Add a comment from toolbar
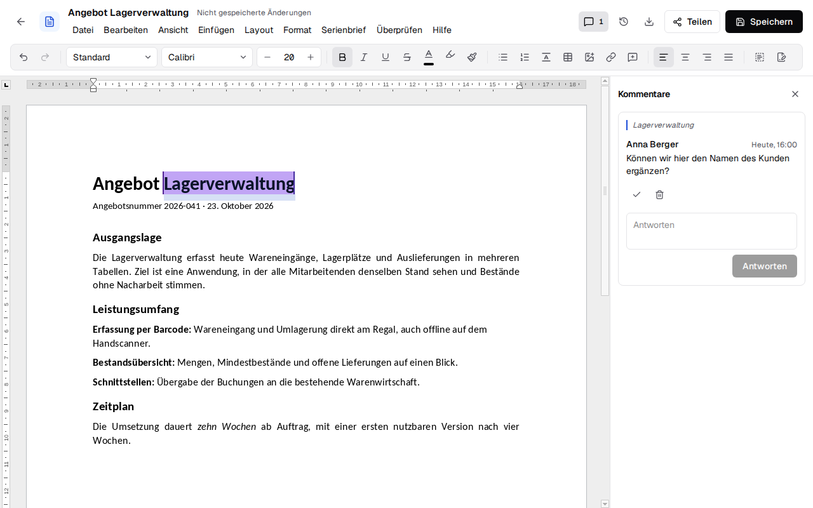Image resolution: width=813 pixels, height=508 pixels. tap(633, 57)
